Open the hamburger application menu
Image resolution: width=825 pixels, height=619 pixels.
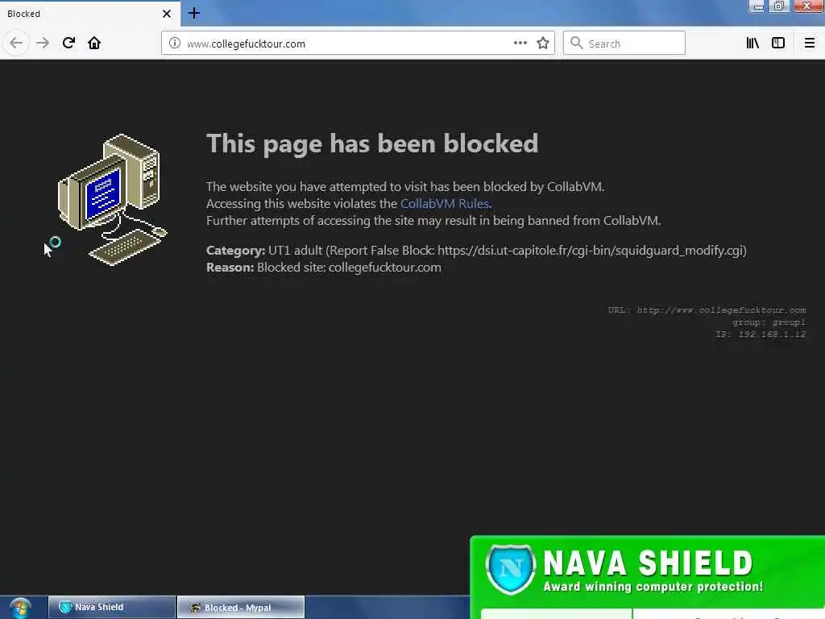[x=810, y=44]
